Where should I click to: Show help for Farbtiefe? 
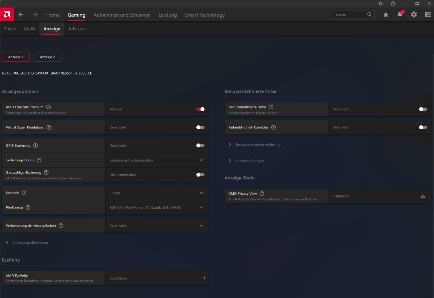coord(24,193)
